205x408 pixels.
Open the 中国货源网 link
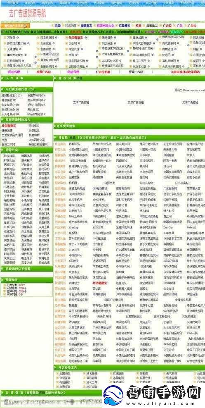pyautogui.click(x=195, y=283)
